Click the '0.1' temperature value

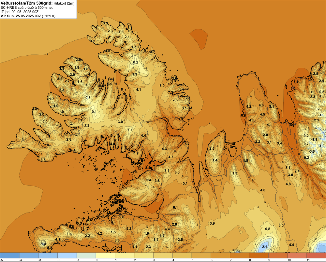94,112
